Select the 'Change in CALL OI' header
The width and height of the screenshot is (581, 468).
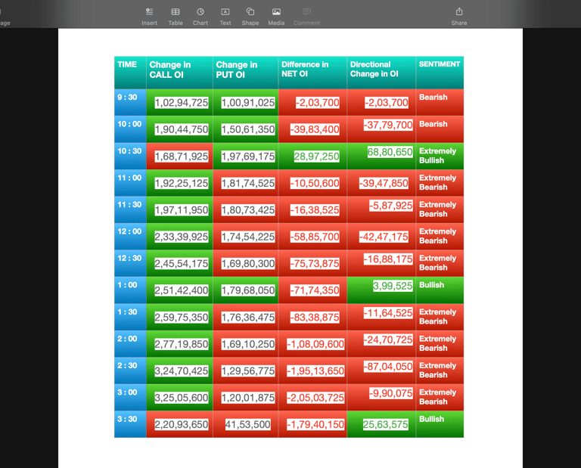coord(179,73)
